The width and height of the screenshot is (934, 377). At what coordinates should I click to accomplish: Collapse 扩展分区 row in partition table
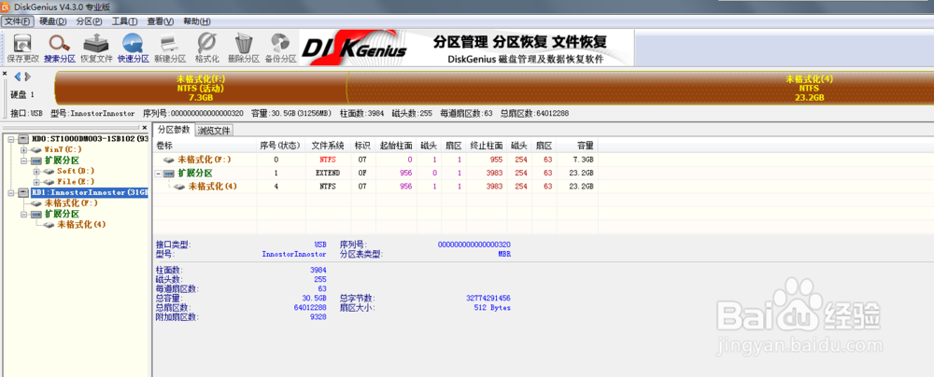[160, 174]
